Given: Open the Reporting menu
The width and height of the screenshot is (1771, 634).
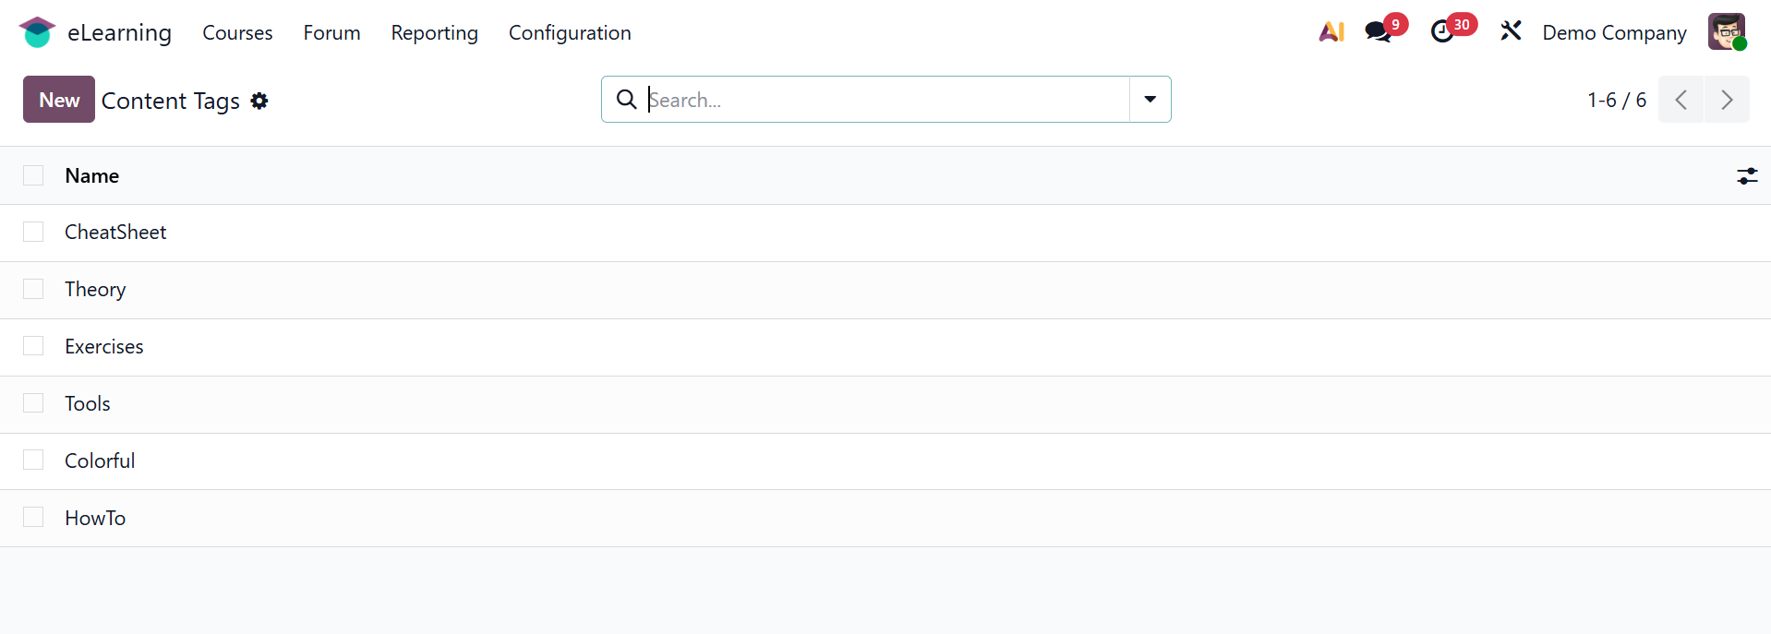Looking at the screenshot, I should pyautogui.click(x=434, y=33).
